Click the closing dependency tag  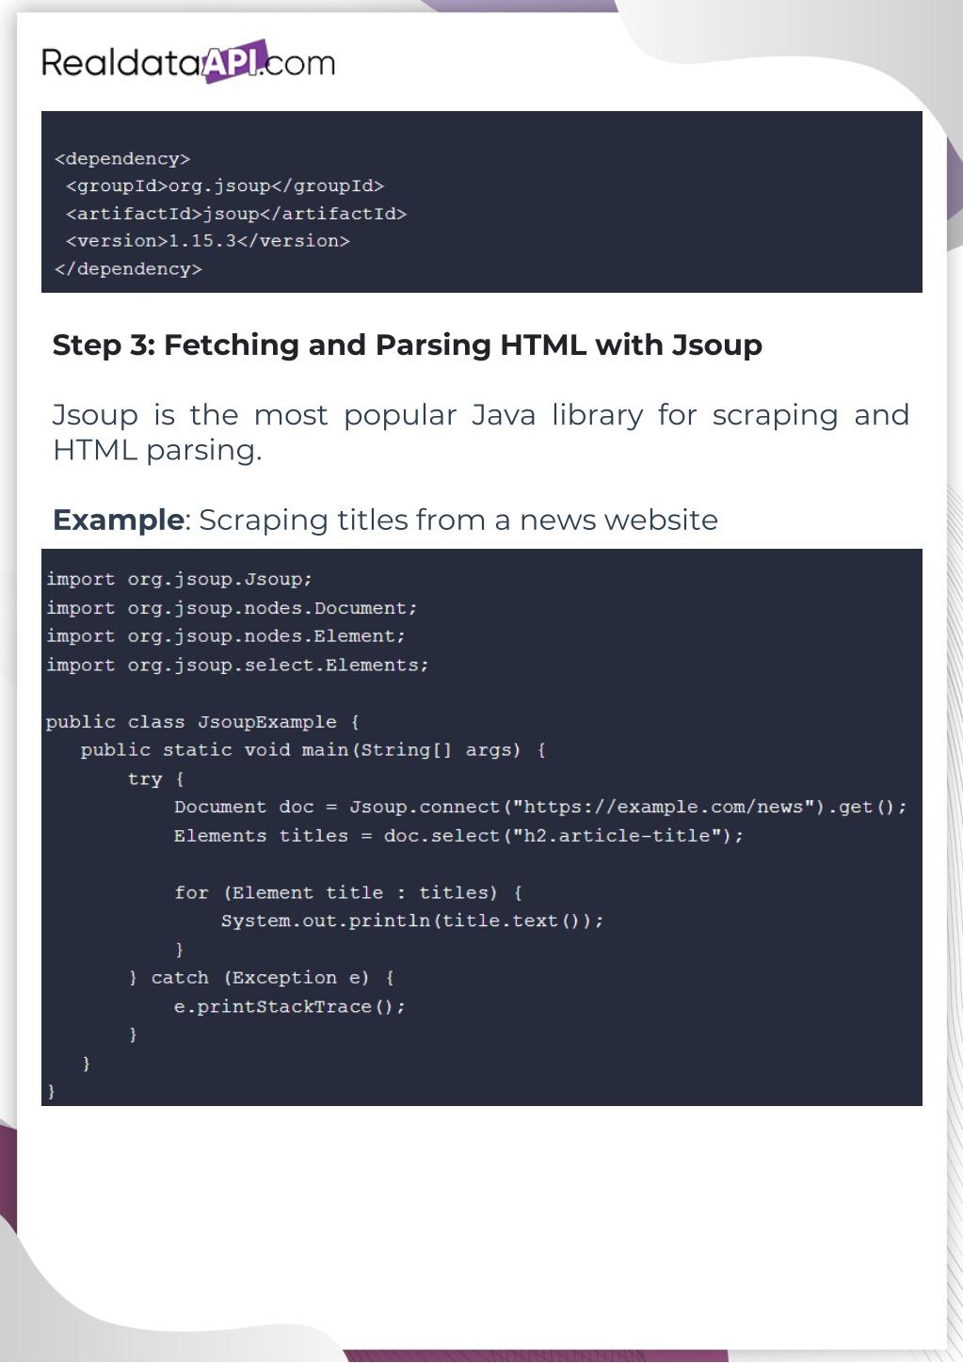[x=128, y=269]
